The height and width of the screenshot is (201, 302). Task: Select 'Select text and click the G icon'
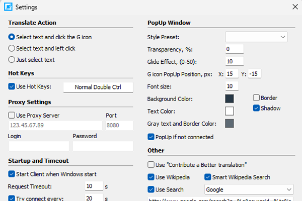point(12,37)
